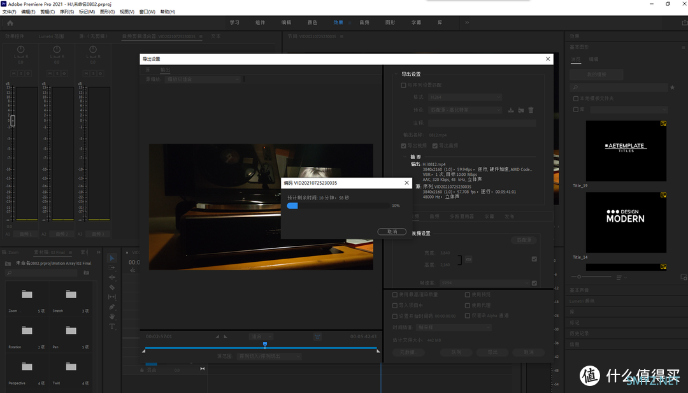Click the 我的模板 button in Essential Graphics

click(596, 75)
